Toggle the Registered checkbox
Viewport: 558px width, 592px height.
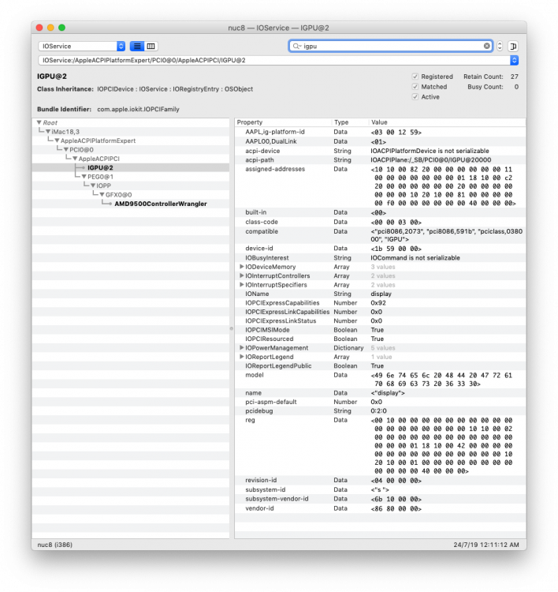[415, 77]
